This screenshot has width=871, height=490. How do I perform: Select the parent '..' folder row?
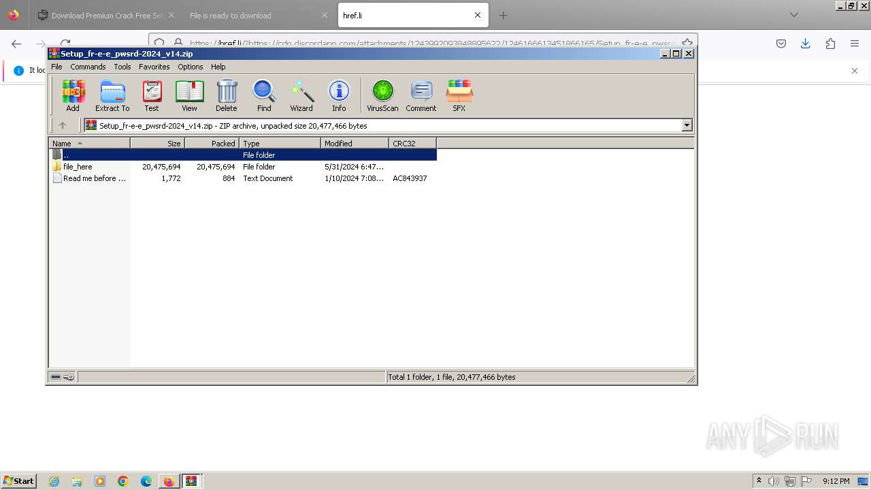pyautogui.click(x=243, y=155)
